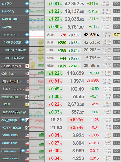Open the mini chart for NYダウ
The height and width of the screenshot is (162, 121).
[x=37, y=4]
